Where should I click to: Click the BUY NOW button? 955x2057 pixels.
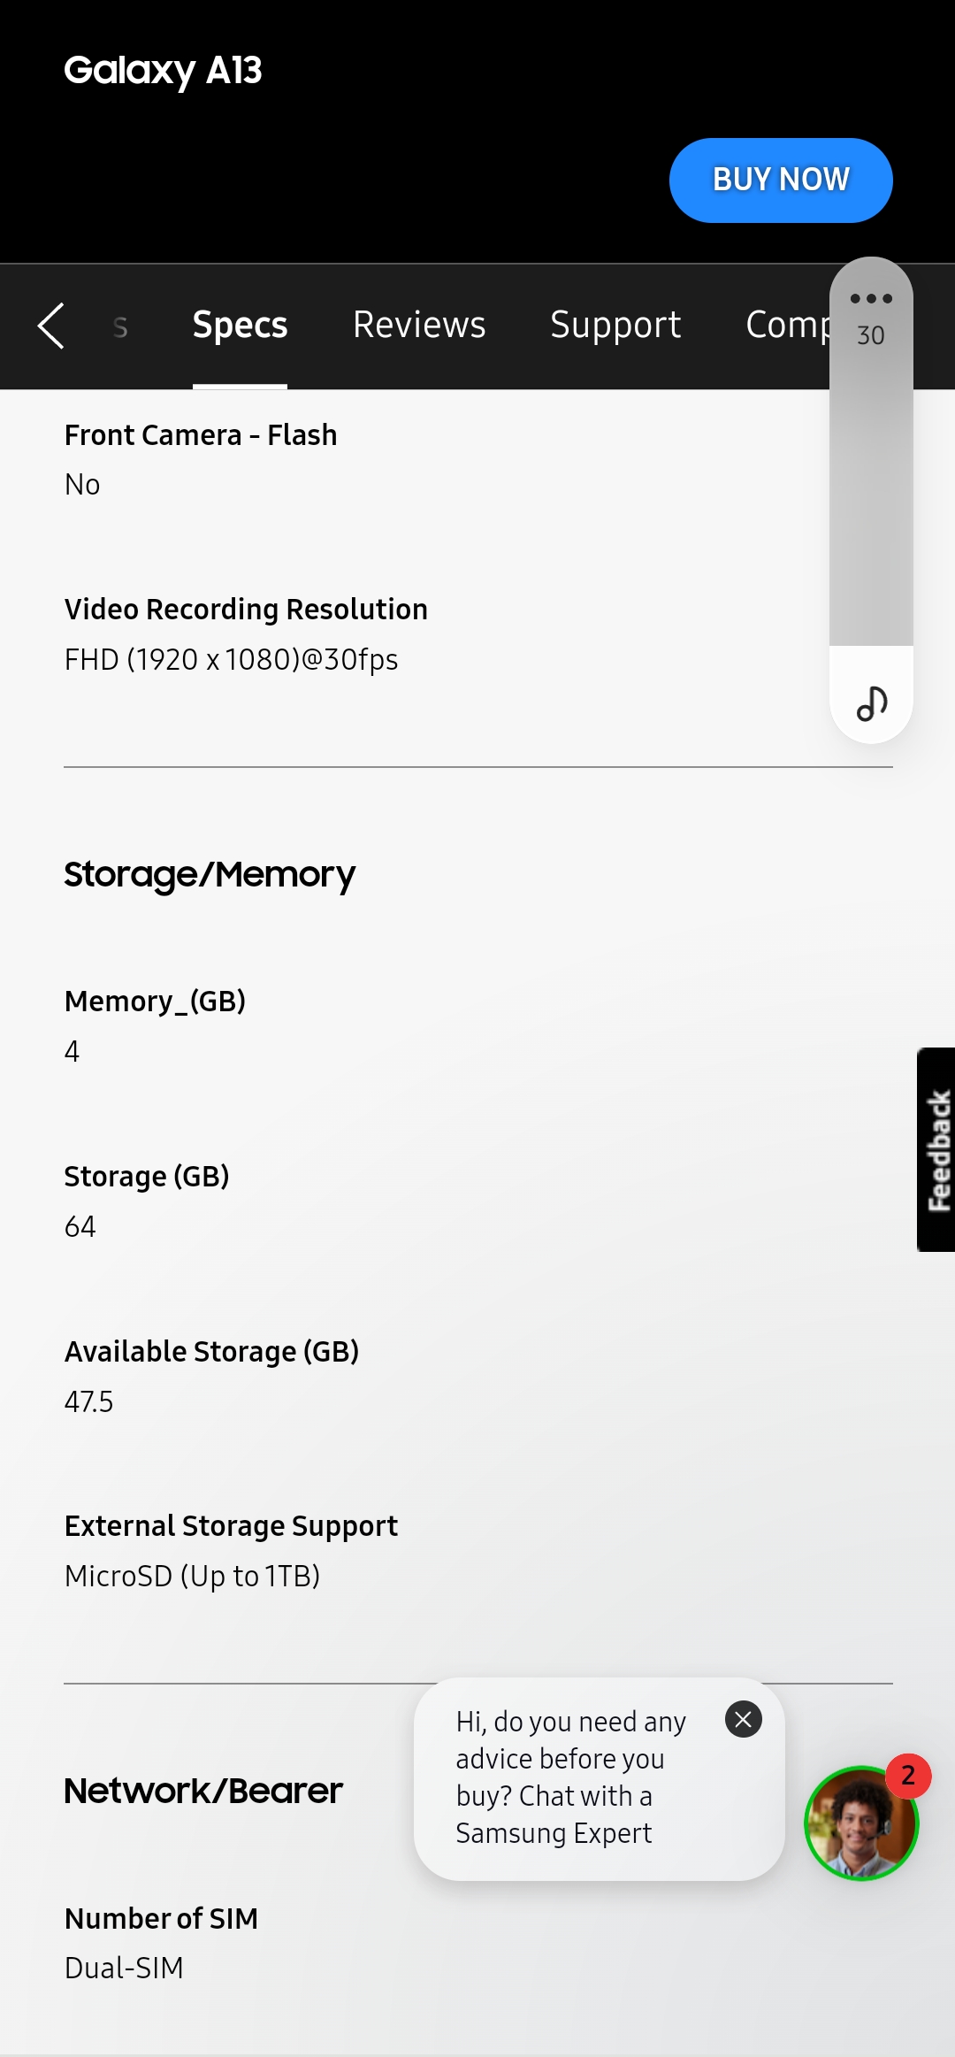[781, 180]
